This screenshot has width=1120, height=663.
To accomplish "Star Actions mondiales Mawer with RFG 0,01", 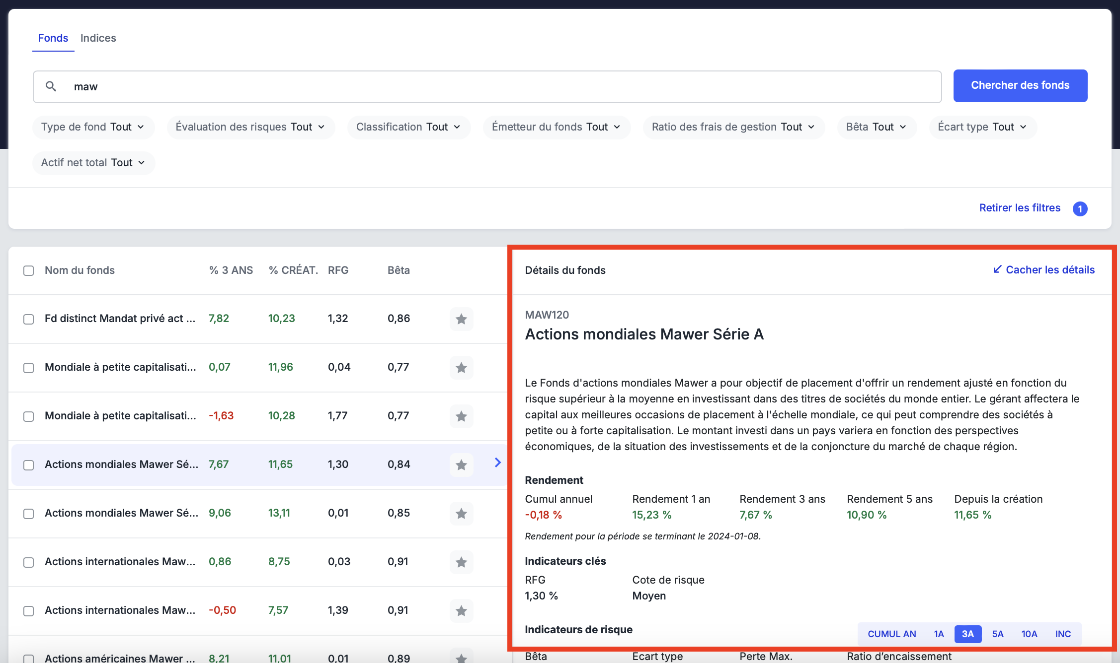I will click(x=461, y=513).
